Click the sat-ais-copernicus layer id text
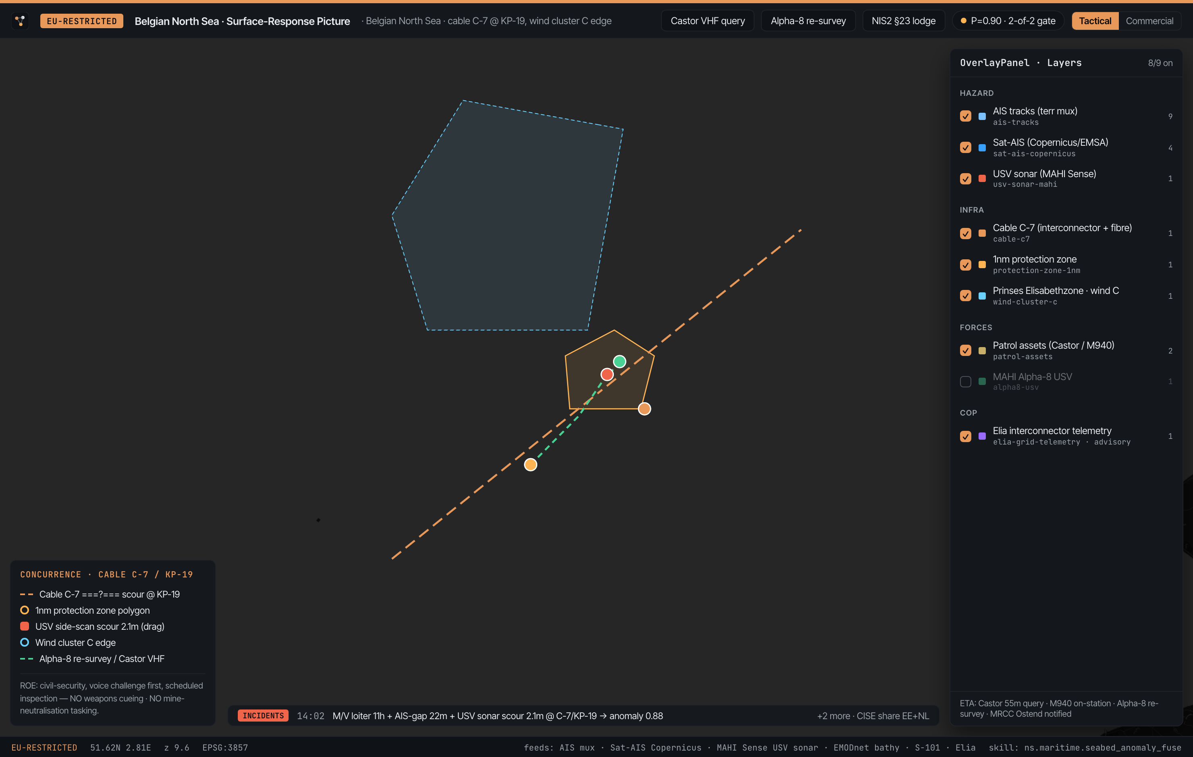This screenshot has height=757, width=1193. (1034, 154)
